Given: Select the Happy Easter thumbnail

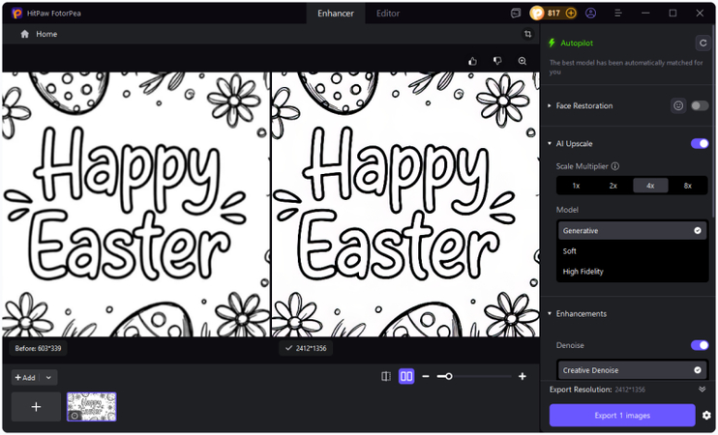Looking at the screenshot, I should [x=92, y=407].
